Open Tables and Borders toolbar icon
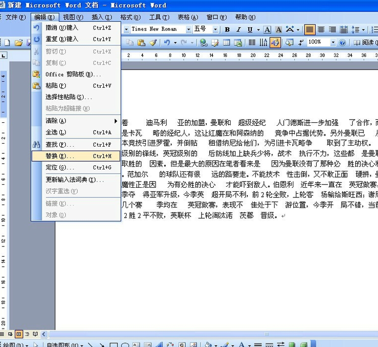This screenshot has height=347, width=378. 215,43
